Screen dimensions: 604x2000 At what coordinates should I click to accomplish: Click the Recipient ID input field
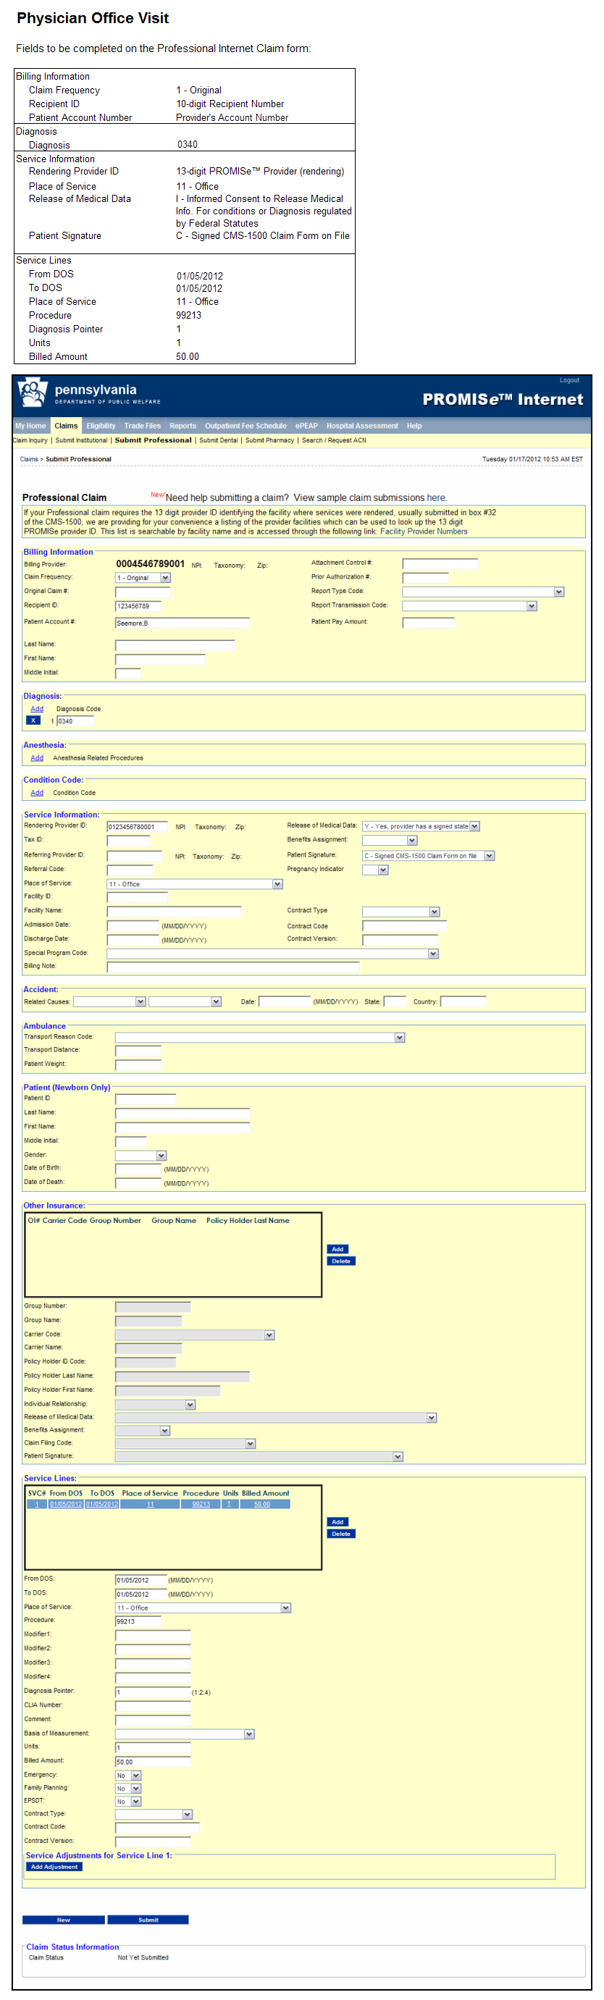click(x=138, y=605)
